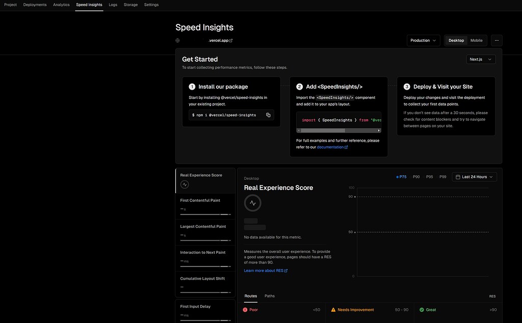This screenshot has height=323, width=522.
Task: Select the P99 percentile
Action: coord(442,176)
